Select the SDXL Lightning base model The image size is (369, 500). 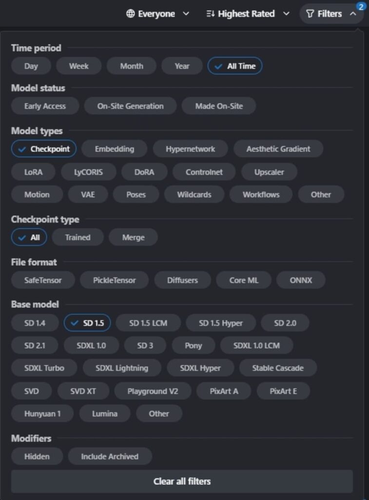pos(122,368)
